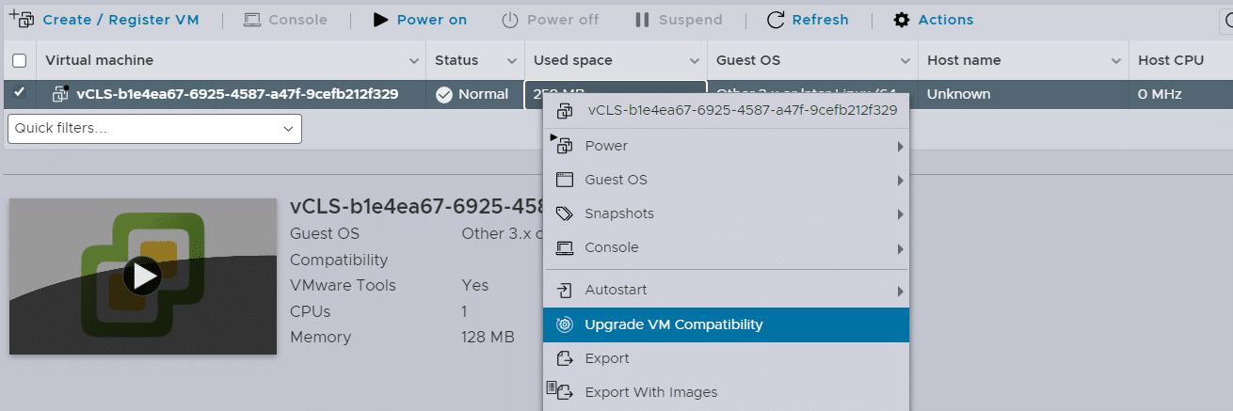Screen dimensions: 1233x411
Task: Refresh the virtual machine list
Action: [808, 20]
